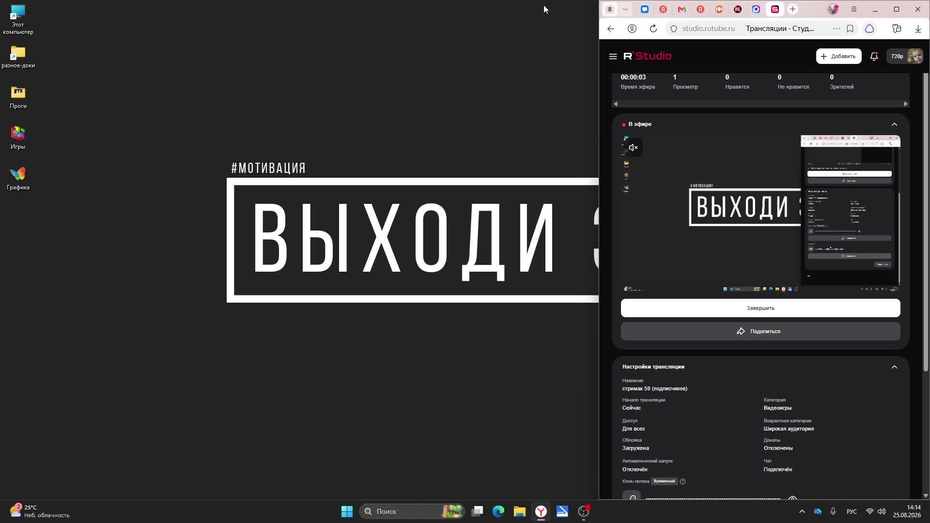Switch to the PG dark red tab
The image size is (930, 523).
[x=738, y=9]
